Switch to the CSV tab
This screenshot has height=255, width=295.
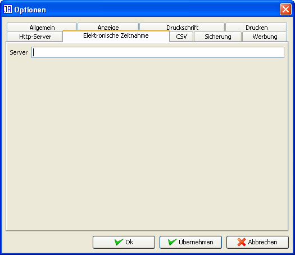[181, 37]
